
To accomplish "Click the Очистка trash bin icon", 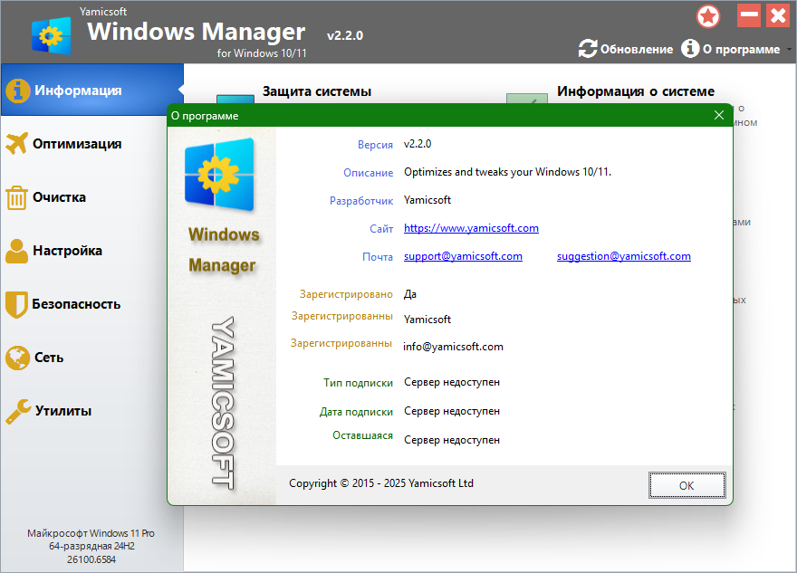I will pos(17,197).
